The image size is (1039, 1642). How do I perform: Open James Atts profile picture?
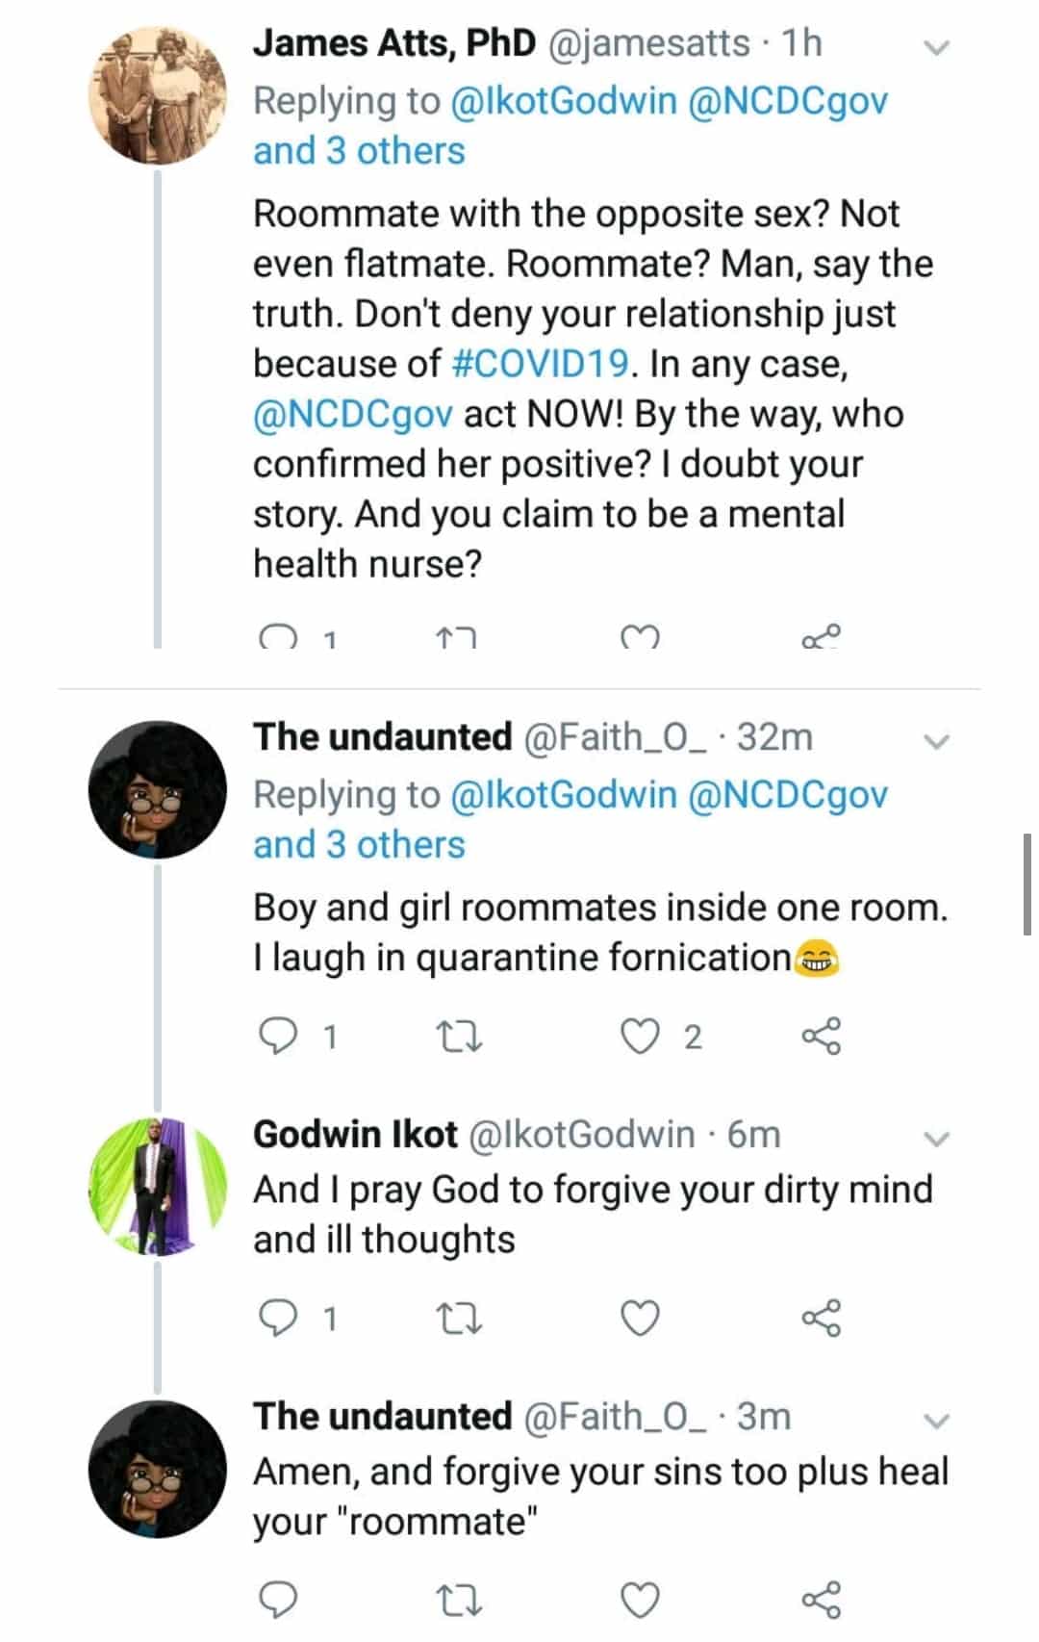(158, 95)
